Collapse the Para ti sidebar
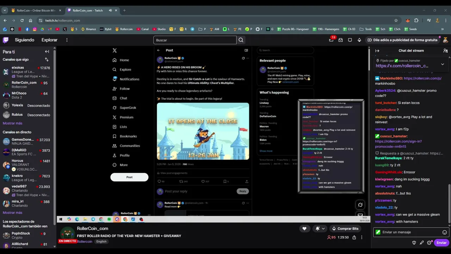 (47, 52)
